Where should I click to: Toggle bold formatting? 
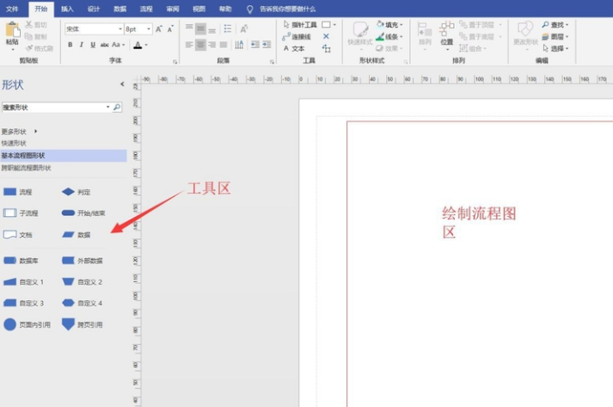(70, 45)
